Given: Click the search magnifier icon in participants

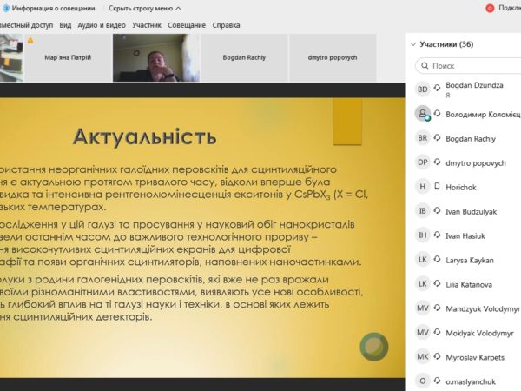Looking at the screenshot, I should click(x=424, y=65).
